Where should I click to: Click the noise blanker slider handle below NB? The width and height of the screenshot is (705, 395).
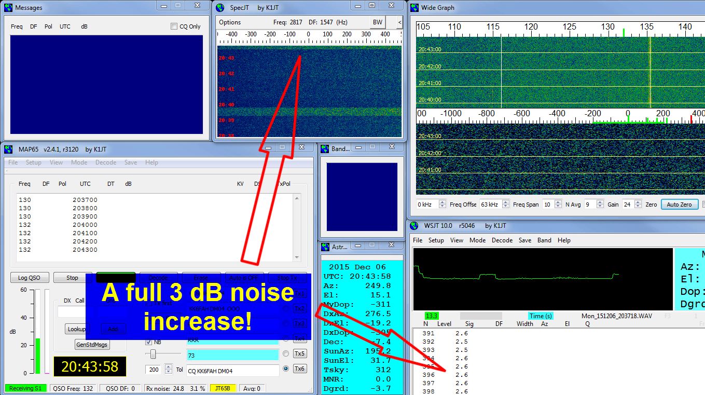click(153, 354)
